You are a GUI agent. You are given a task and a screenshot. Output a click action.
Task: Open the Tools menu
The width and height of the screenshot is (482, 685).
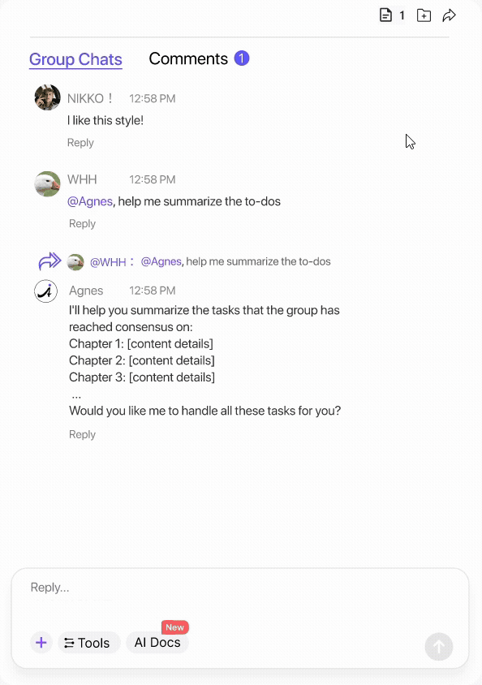pyautogui.click(x=89, y=643)
